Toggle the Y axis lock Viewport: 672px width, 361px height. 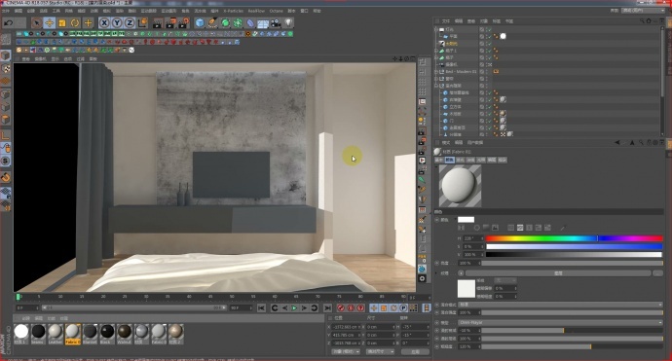(x=117, y=22)
